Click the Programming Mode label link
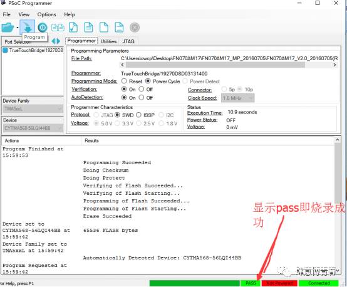Viewport: 347px width, 287px height. (95, 81)
